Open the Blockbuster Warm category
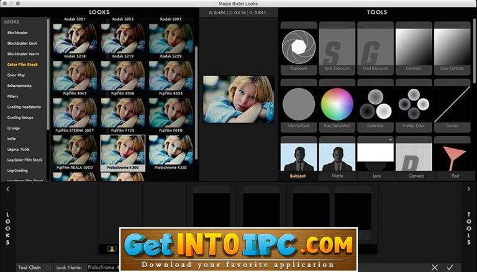The width and height of the screenshot is (477, 272). pos(23,54)
